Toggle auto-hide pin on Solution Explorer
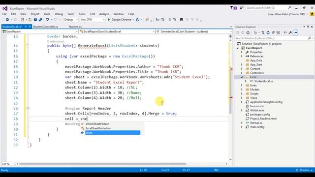The width and height of the screenshot is (315, 177). coord(308,27)
